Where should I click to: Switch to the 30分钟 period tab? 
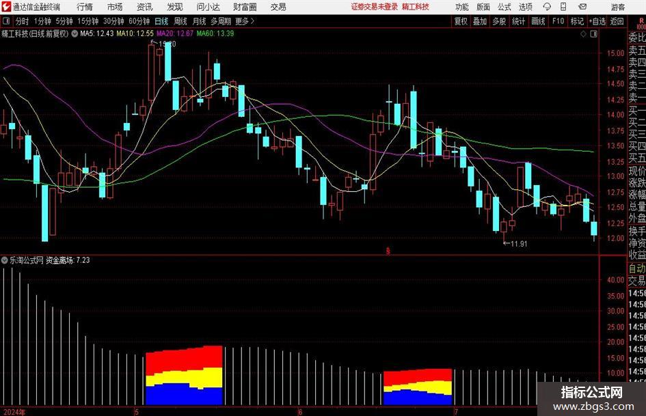[113, 21]
